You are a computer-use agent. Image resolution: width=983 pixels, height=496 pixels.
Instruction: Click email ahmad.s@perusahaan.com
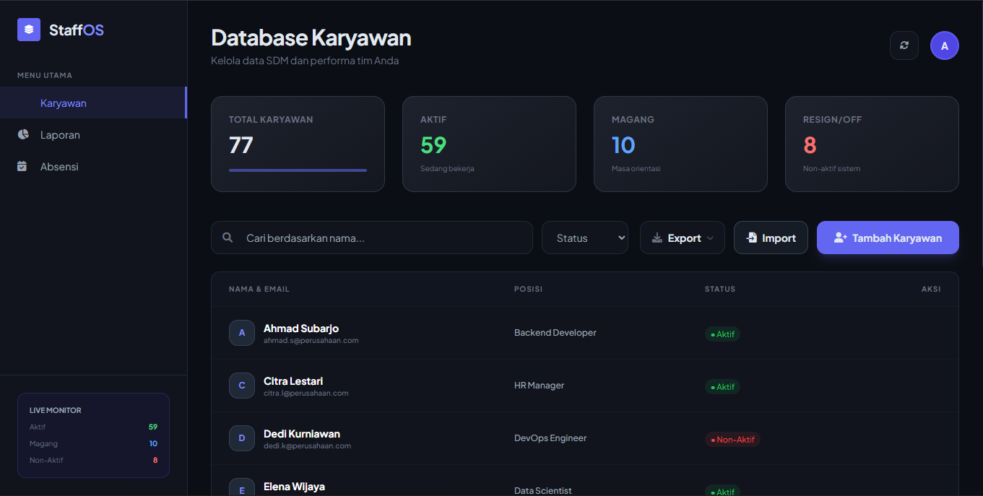click(x=311, y=341)
